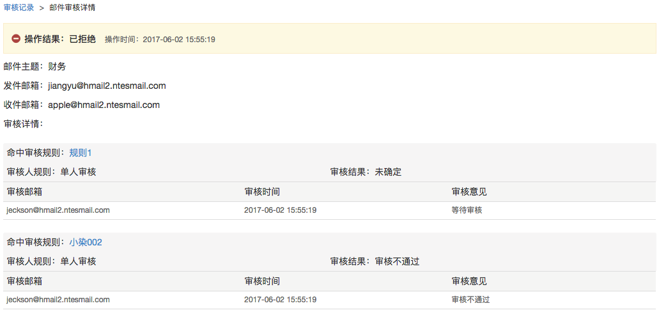Click the 邮件审核详情 breadcrumb text
The width and height of the screenshot is (659, 324).
pyautogui.click(x=73, y=8)
